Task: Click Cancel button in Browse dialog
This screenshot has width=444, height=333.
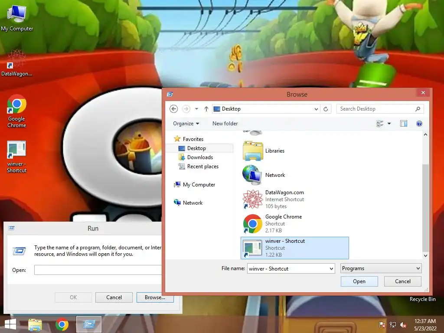Action: pos(403,281)
